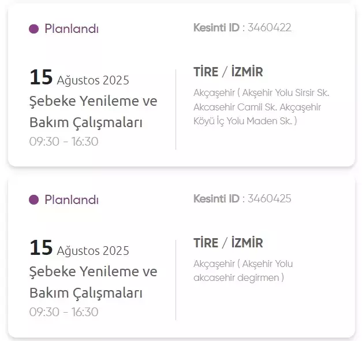Click the Akşehir Yolu Sirsir Sk. address text
The image size is (362, 341).
click(x=286, y=92)
